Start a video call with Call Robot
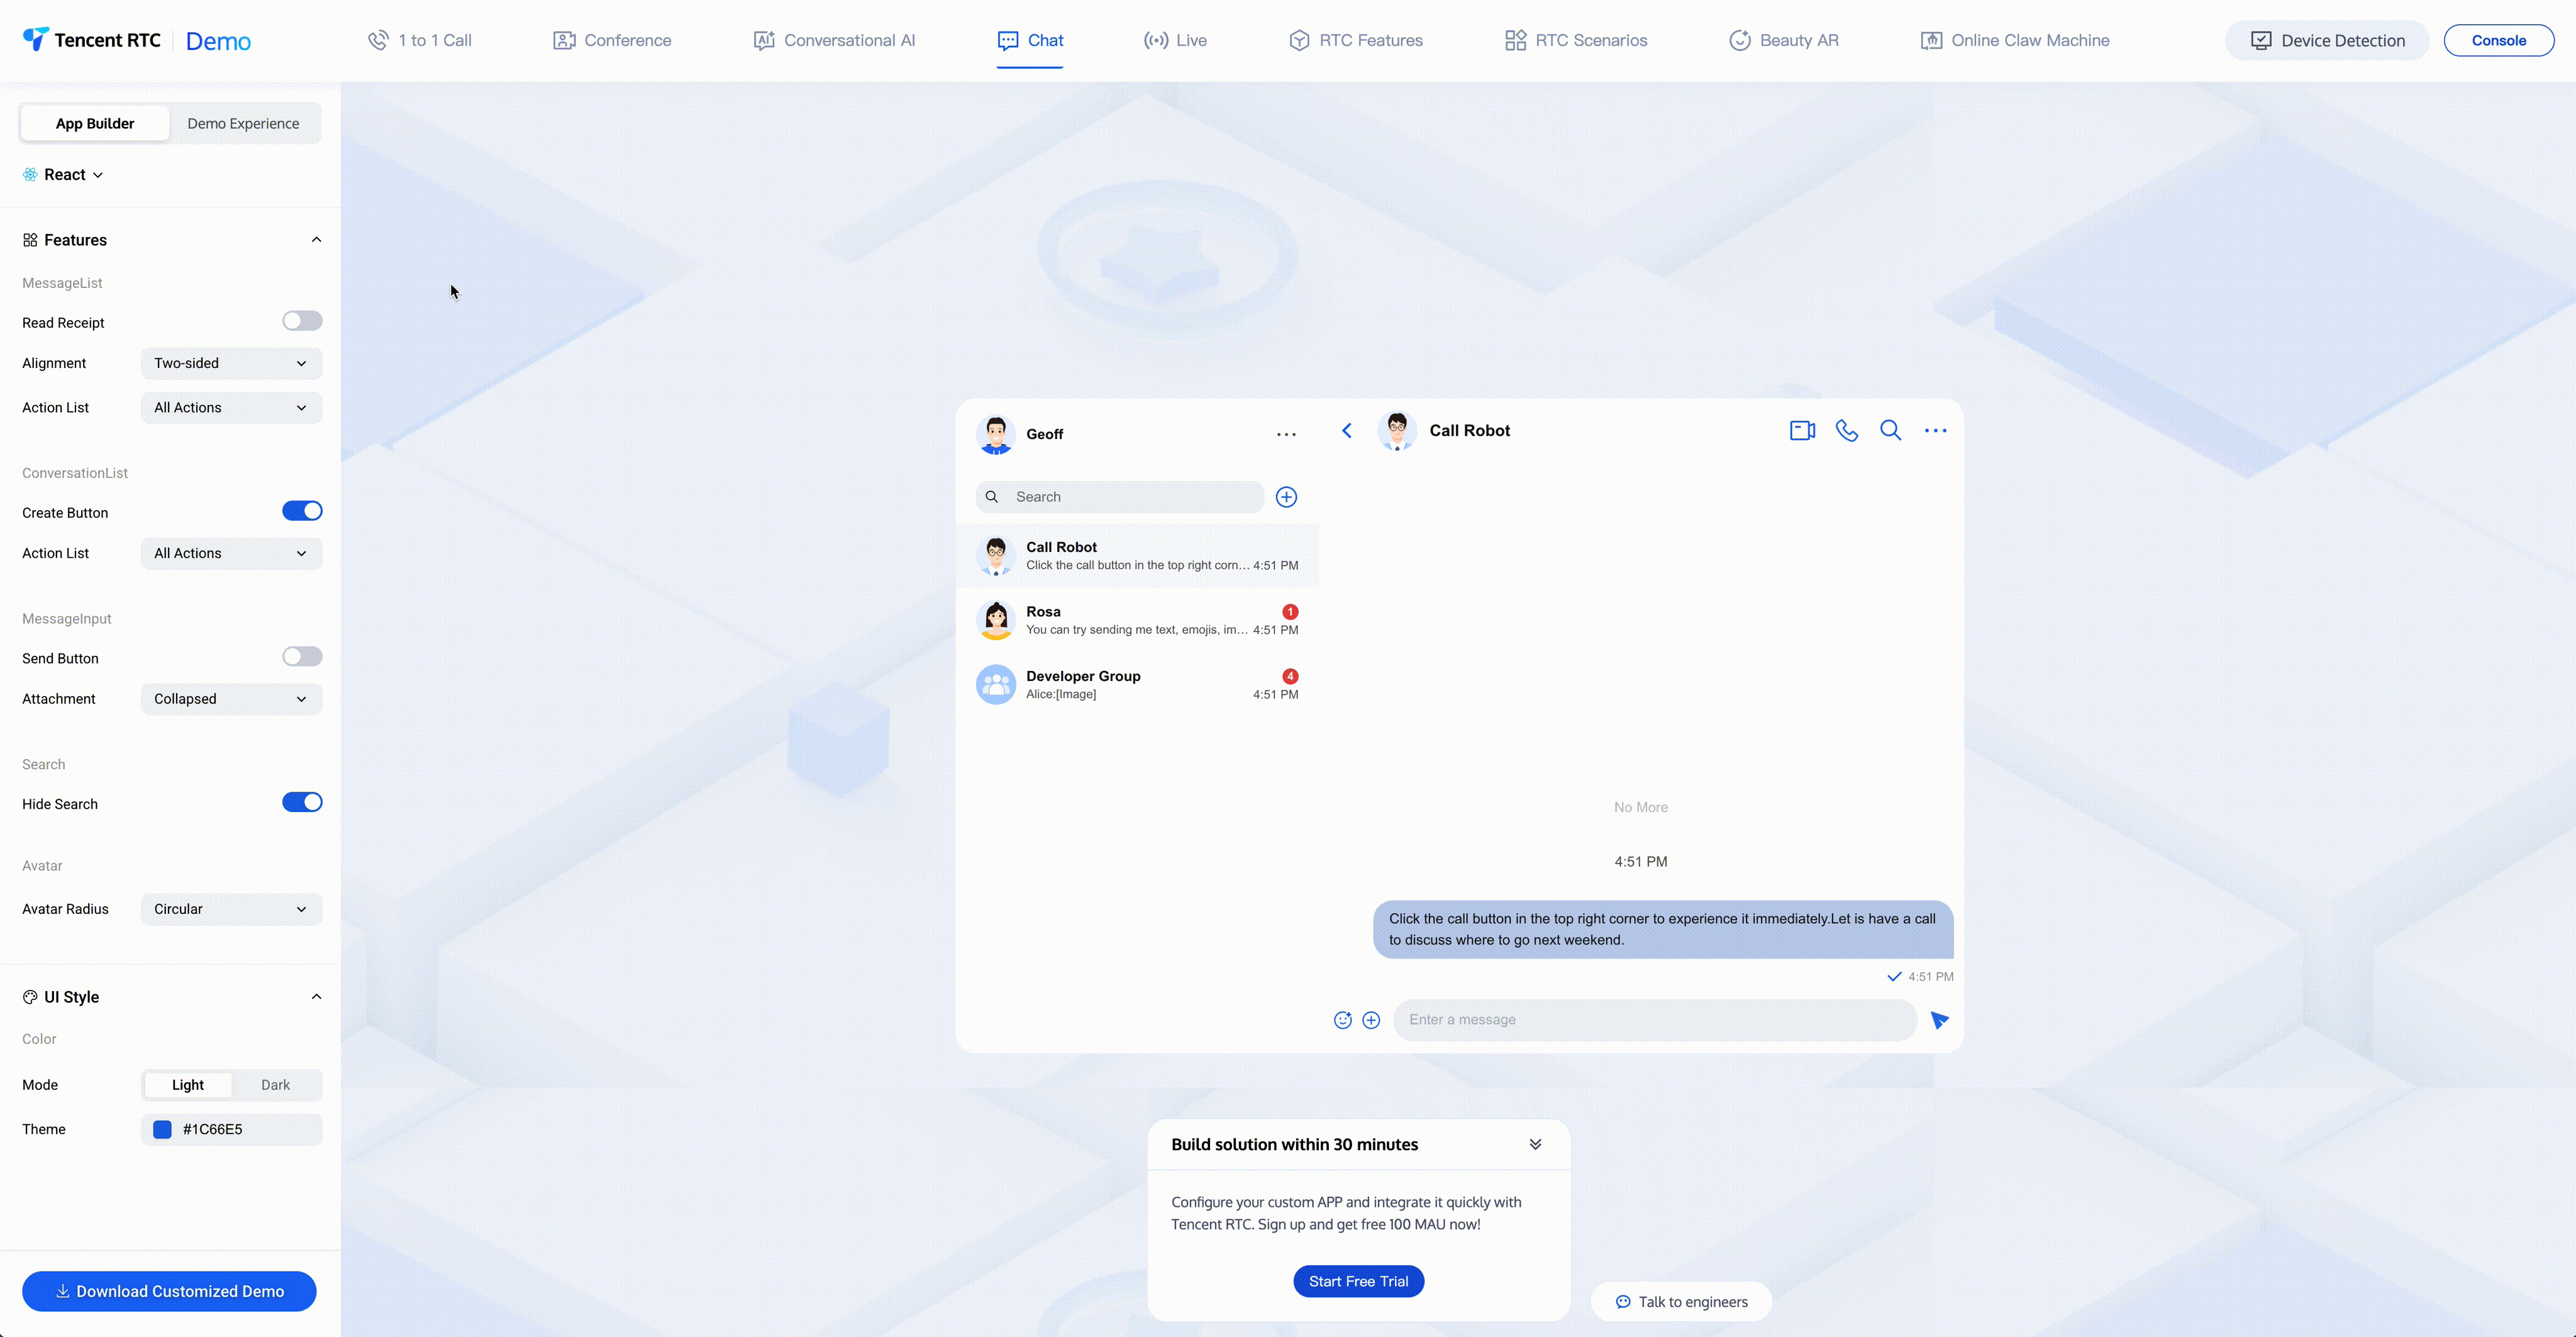2576x1337 pixels. click(x=1802, y=431)
